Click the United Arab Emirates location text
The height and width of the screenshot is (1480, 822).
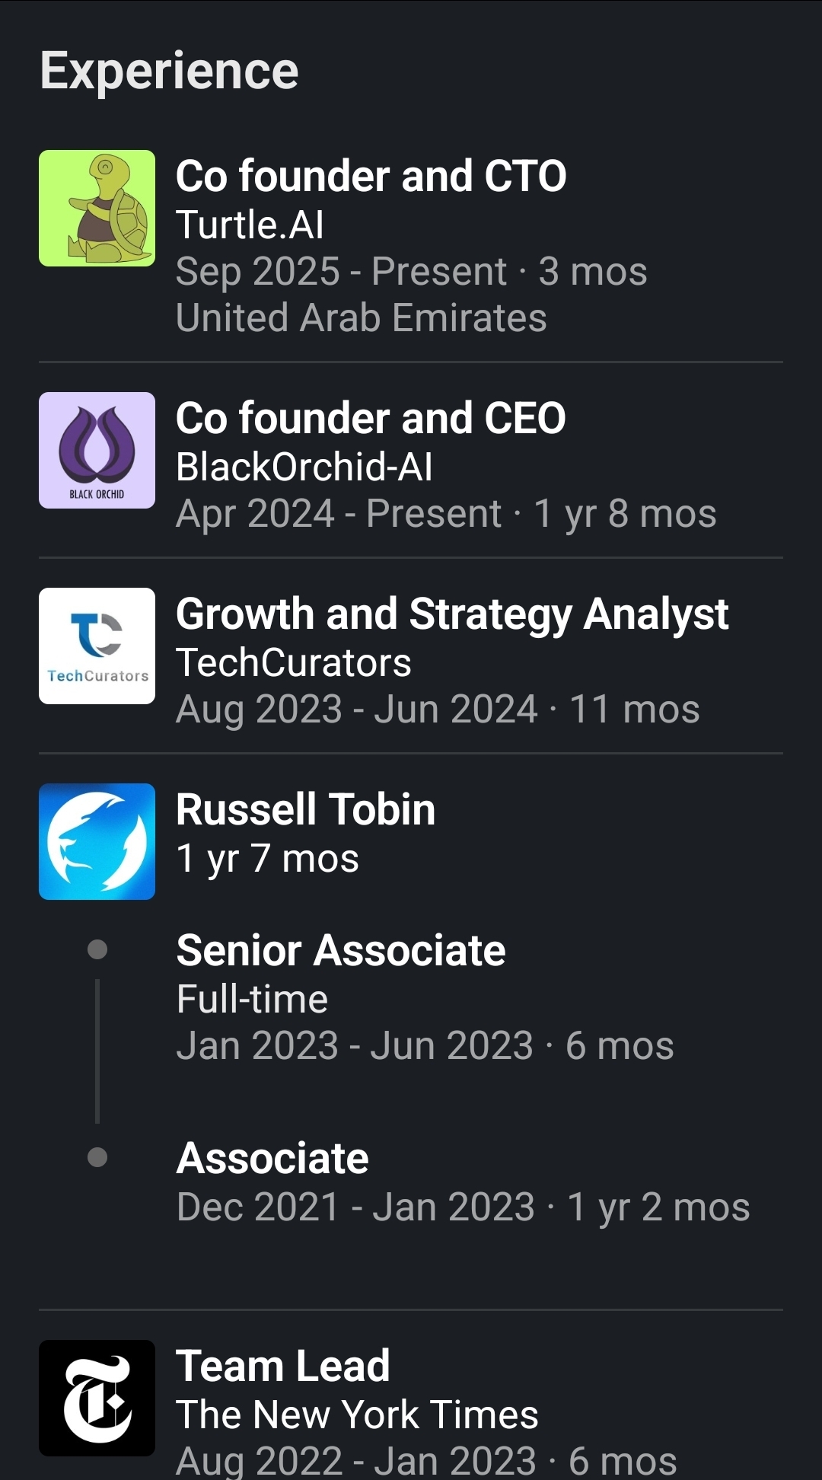(362, 317)
